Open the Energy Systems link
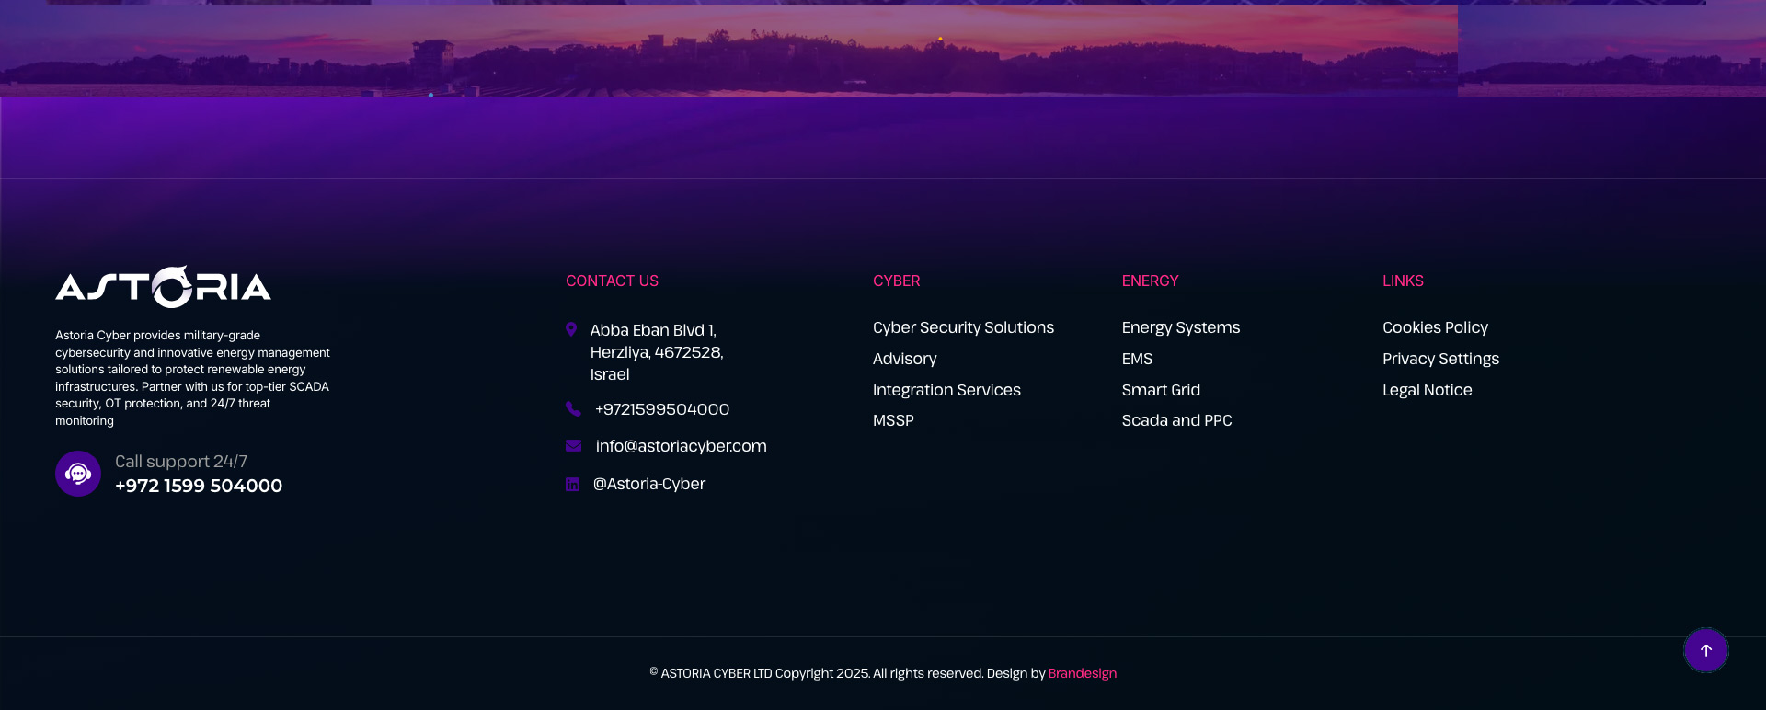Viewport: 1766px width, 710px height. tap(1180, 327)
